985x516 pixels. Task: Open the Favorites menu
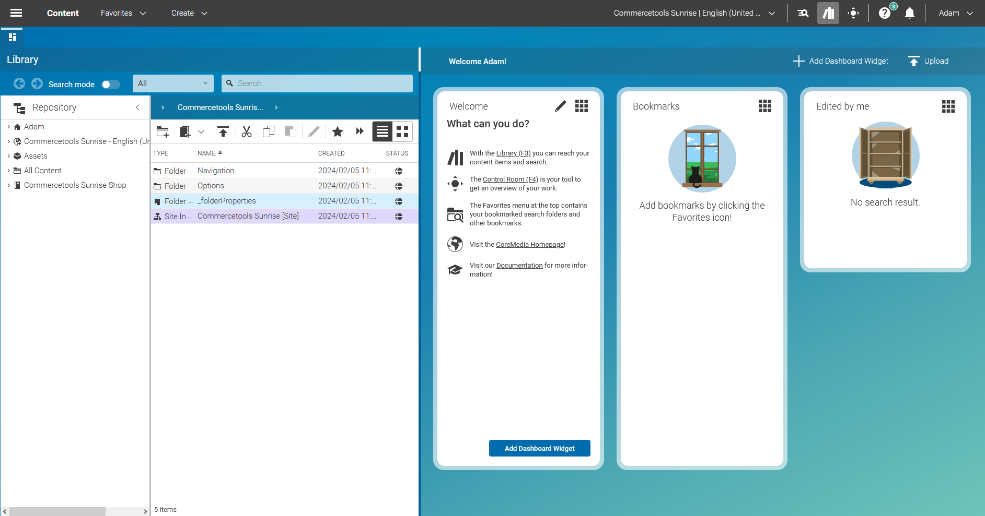[123, 13]
